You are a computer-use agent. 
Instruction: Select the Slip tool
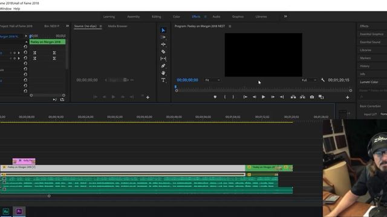163,58
